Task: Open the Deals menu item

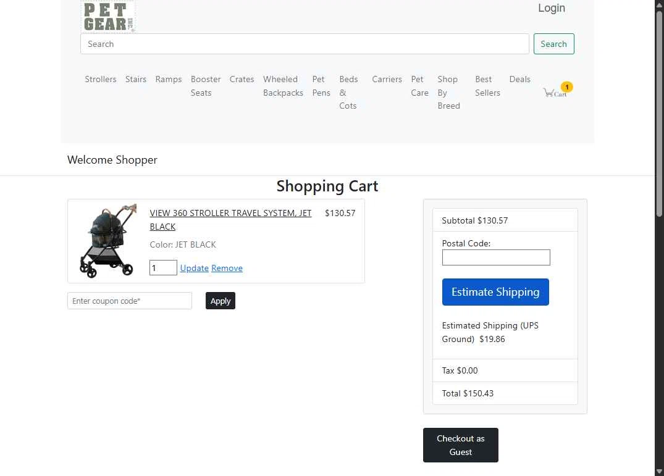Action: point(519,79)
